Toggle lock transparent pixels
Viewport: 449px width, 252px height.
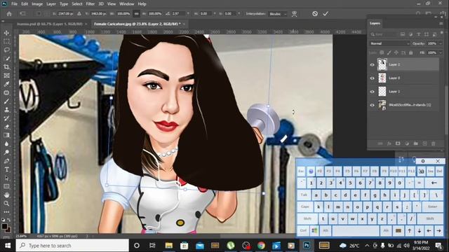pyautogui.click(x=382, y=53)
